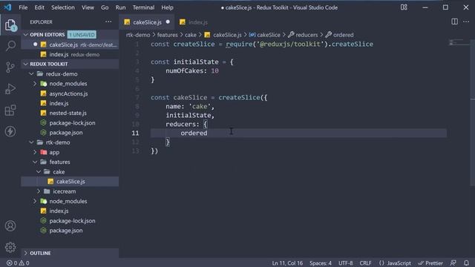This screenshot has height=267, width=475.
Task: Open the Explorer view in activity bar
Action: pos(10,24)
